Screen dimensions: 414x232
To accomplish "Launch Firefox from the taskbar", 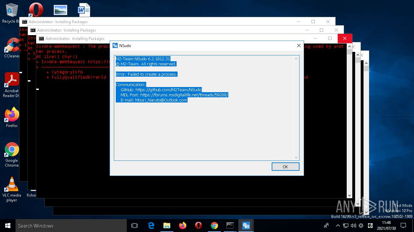I will pyautogui.click(x=183, y=226).
